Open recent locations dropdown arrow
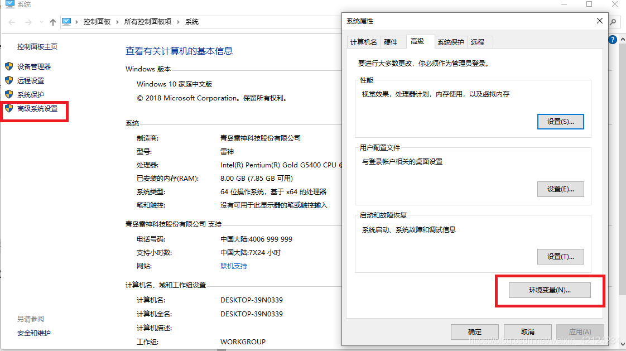The width and height of the screenshot is (626, 351). tap(41, 22)
